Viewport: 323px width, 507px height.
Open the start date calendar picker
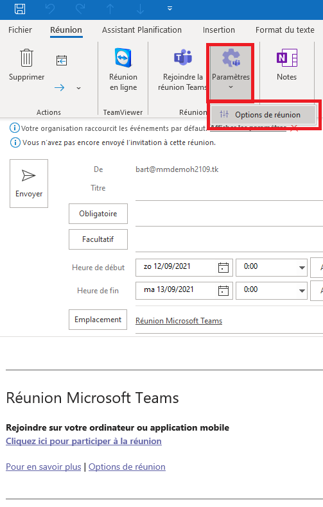(x=223, y=268)
